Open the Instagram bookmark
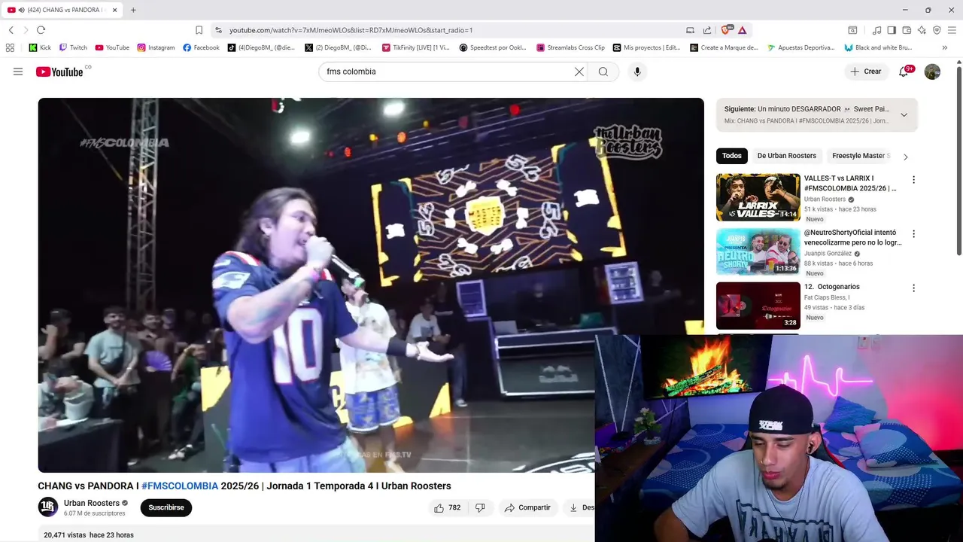This screenshot has width=963, height=542. pyautogui.click(x=156, y=47)
